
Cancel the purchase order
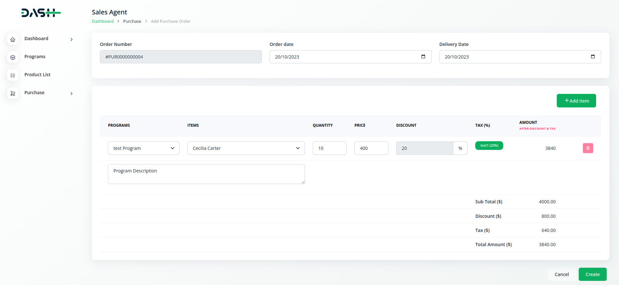[561, 274]
